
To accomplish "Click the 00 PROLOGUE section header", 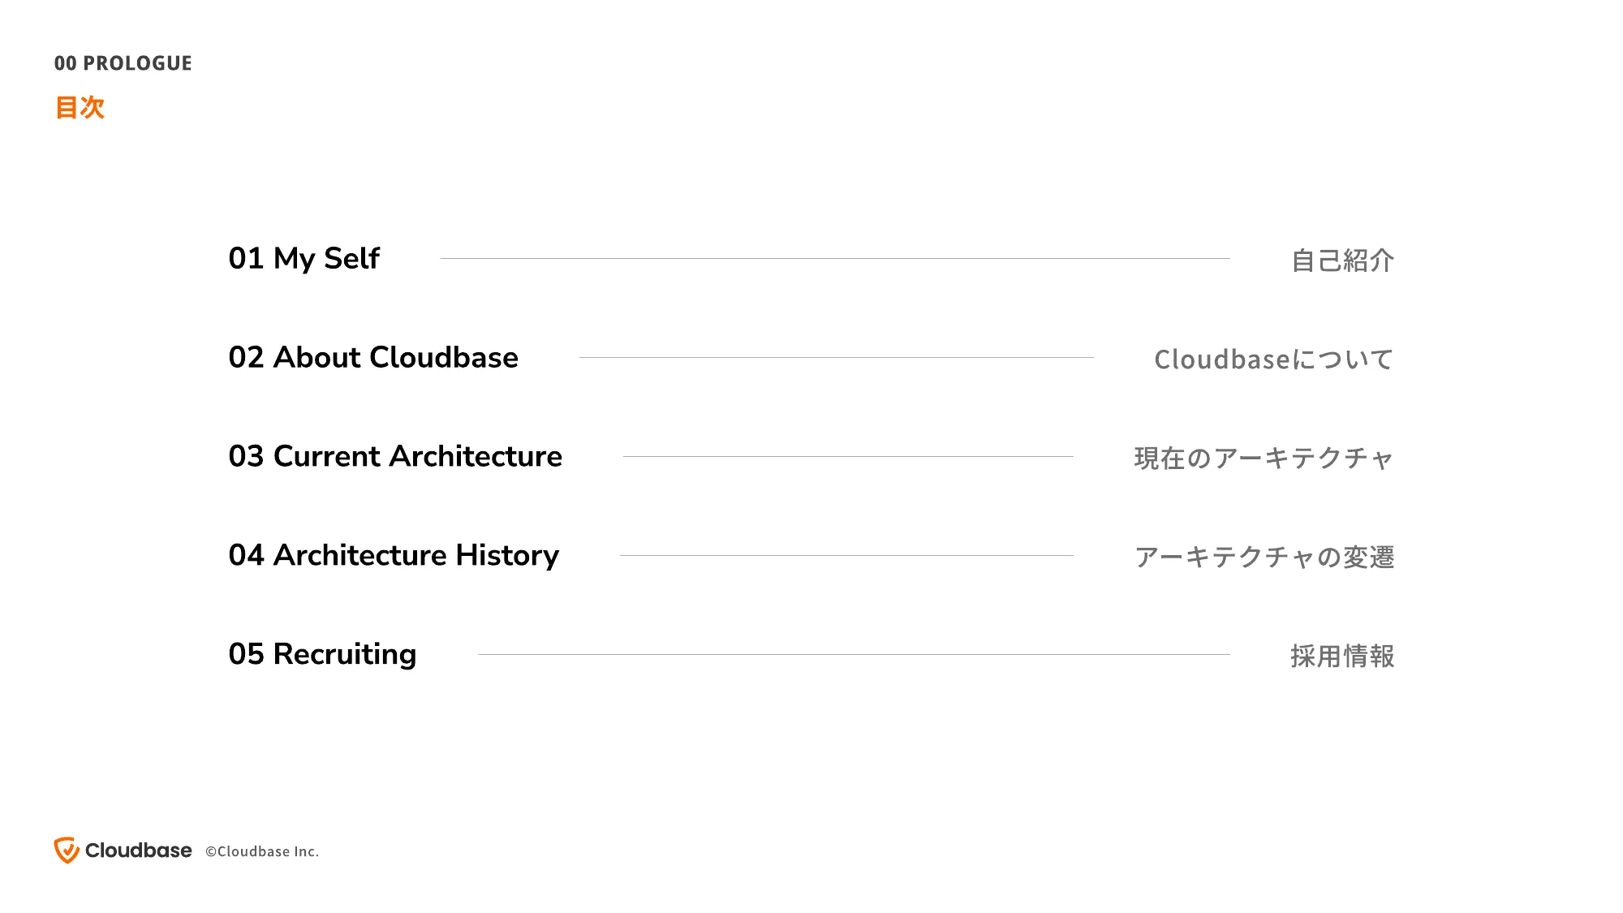I will point(123,63).
